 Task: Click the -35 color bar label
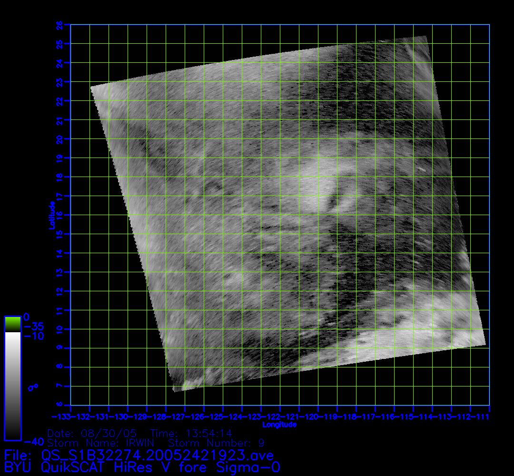pos(33,327)
